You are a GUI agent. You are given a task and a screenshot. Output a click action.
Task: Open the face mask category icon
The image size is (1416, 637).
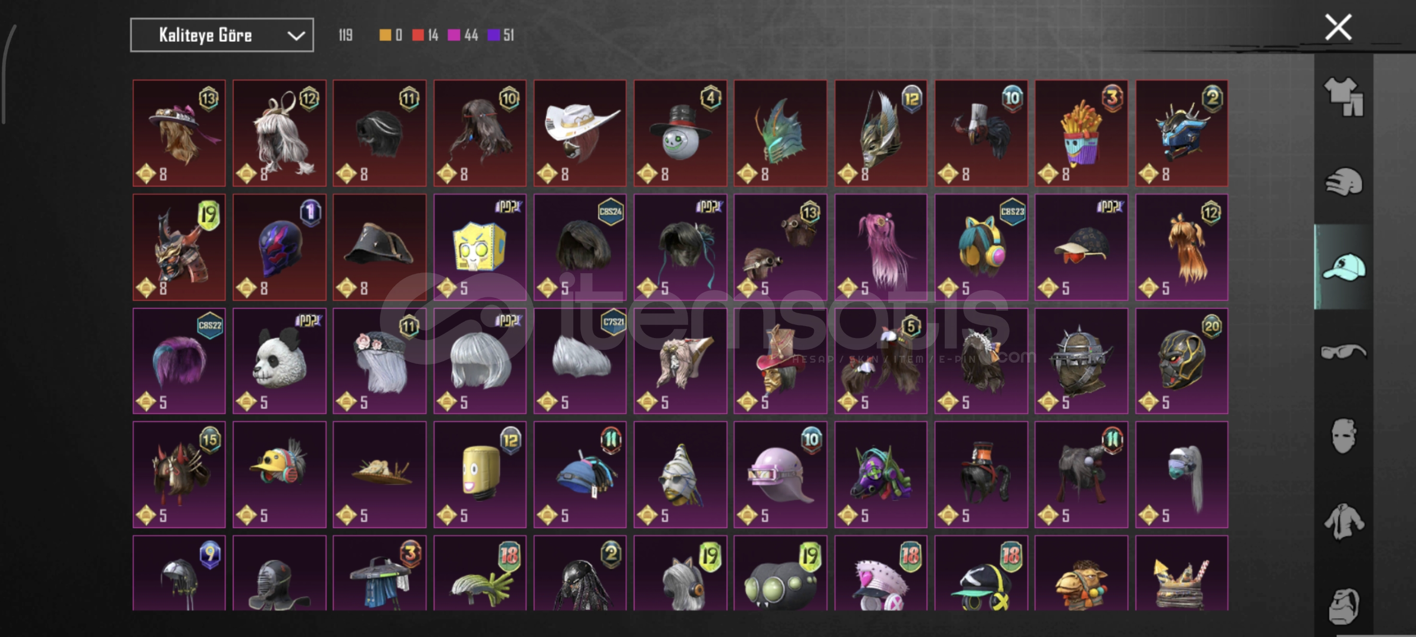(x=1343, y=436)
